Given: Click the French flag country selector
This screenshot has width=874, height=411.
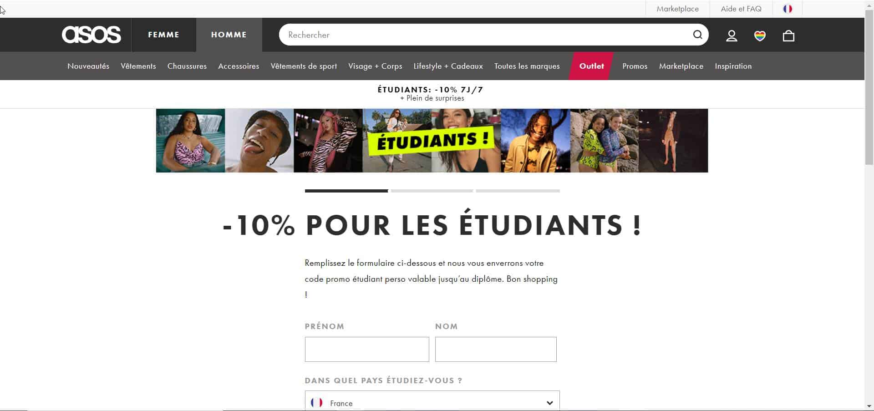Looking at the screenshot, I should [x=788, y=9].
